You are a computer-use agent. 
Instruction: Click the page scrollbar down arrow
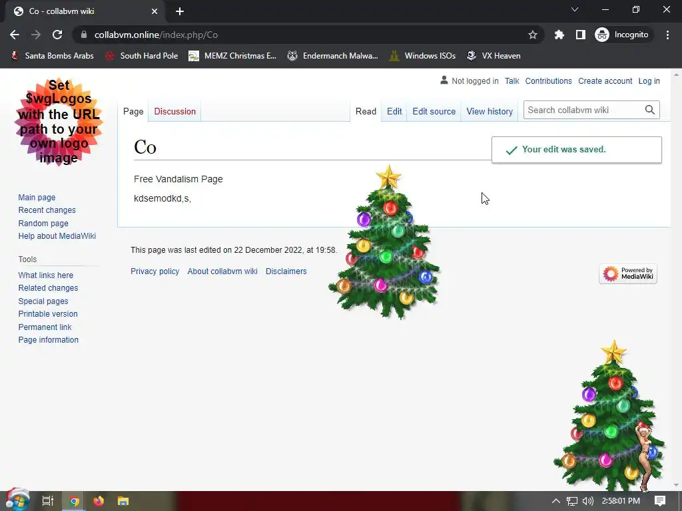coord(676,485)
